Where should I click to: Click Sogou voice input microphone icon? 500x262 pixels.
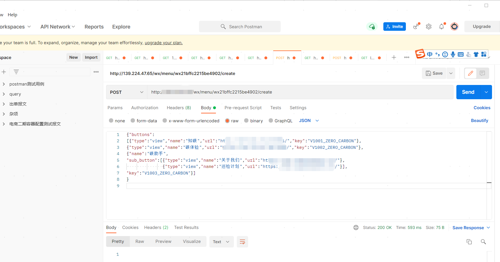(453, 54)
